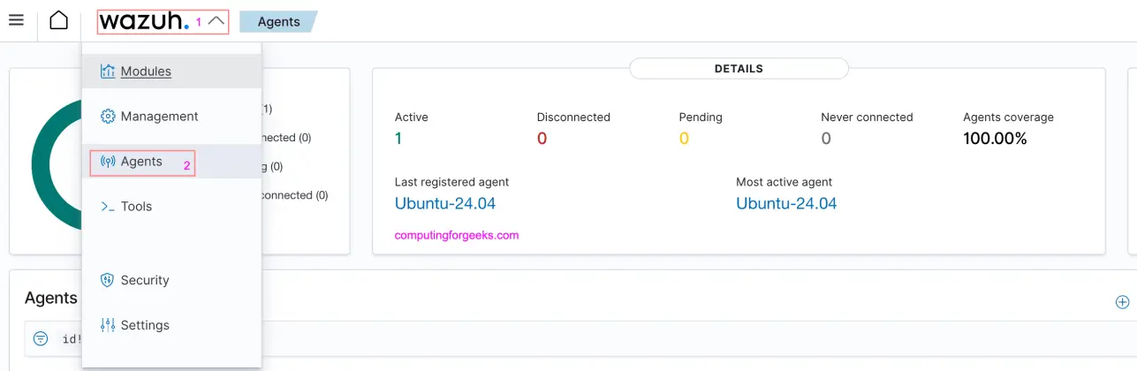
Task: Go to the home icon
Action: click(x=58, y=20)
